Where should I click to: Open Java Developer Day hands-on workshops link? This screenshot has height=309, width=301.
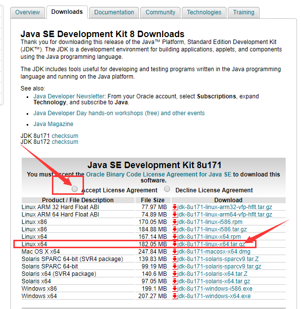(x=119, y=113)
